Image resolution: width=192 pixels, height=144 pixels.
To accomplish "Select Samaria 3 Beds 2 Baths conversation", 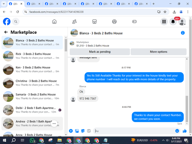I will coord(32,96).
